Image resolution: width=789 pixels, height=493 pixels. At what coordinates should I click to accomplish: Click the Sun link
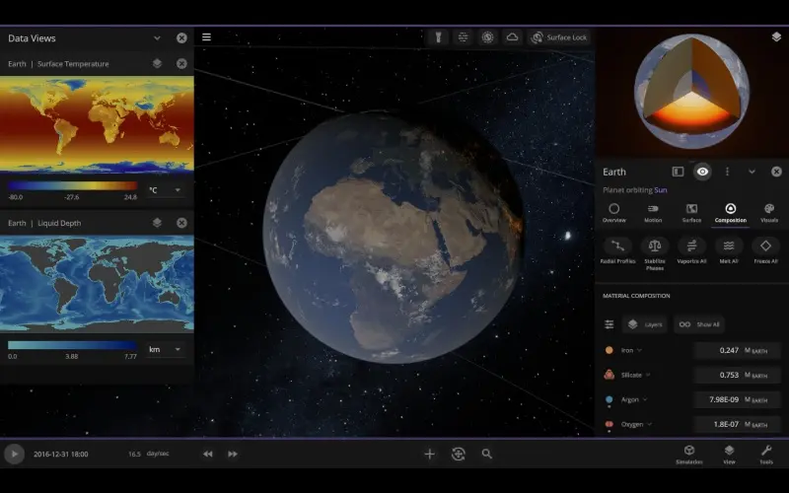[661, 188]
